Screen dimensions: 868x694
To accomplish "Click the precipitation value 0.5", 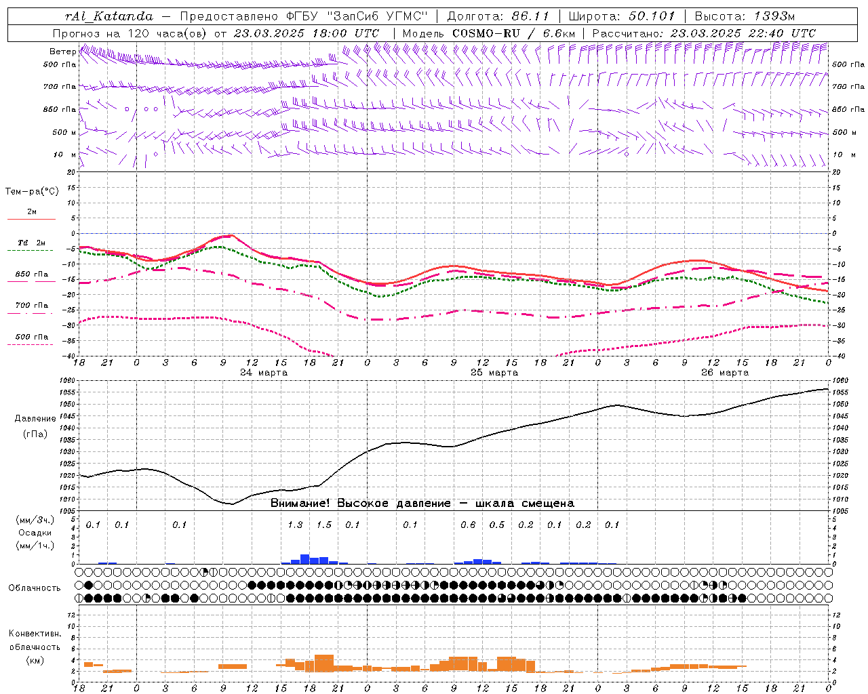I will coord(497,525).
